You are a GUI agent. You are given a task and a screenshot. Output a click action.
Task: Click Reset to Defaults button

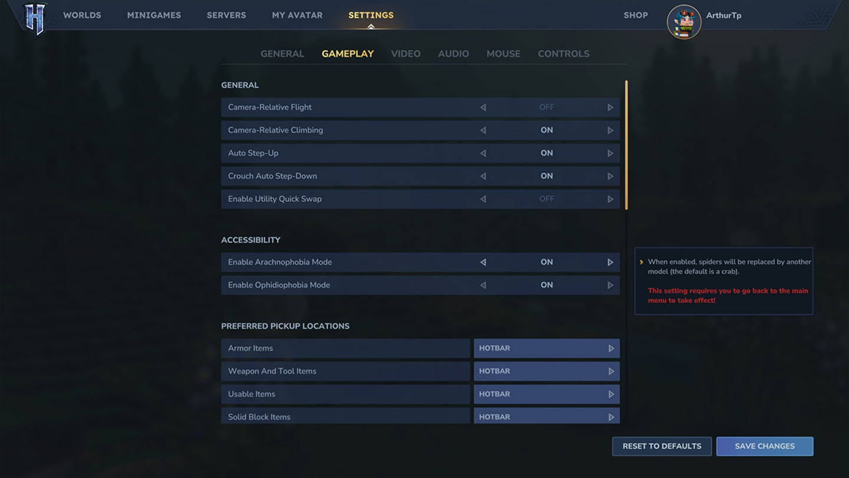662,446
